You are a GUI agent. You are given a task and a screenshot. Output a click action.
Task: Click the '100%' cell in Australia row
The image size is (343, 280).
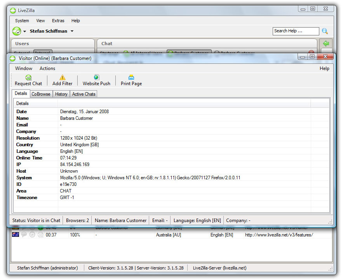[75, 234]
